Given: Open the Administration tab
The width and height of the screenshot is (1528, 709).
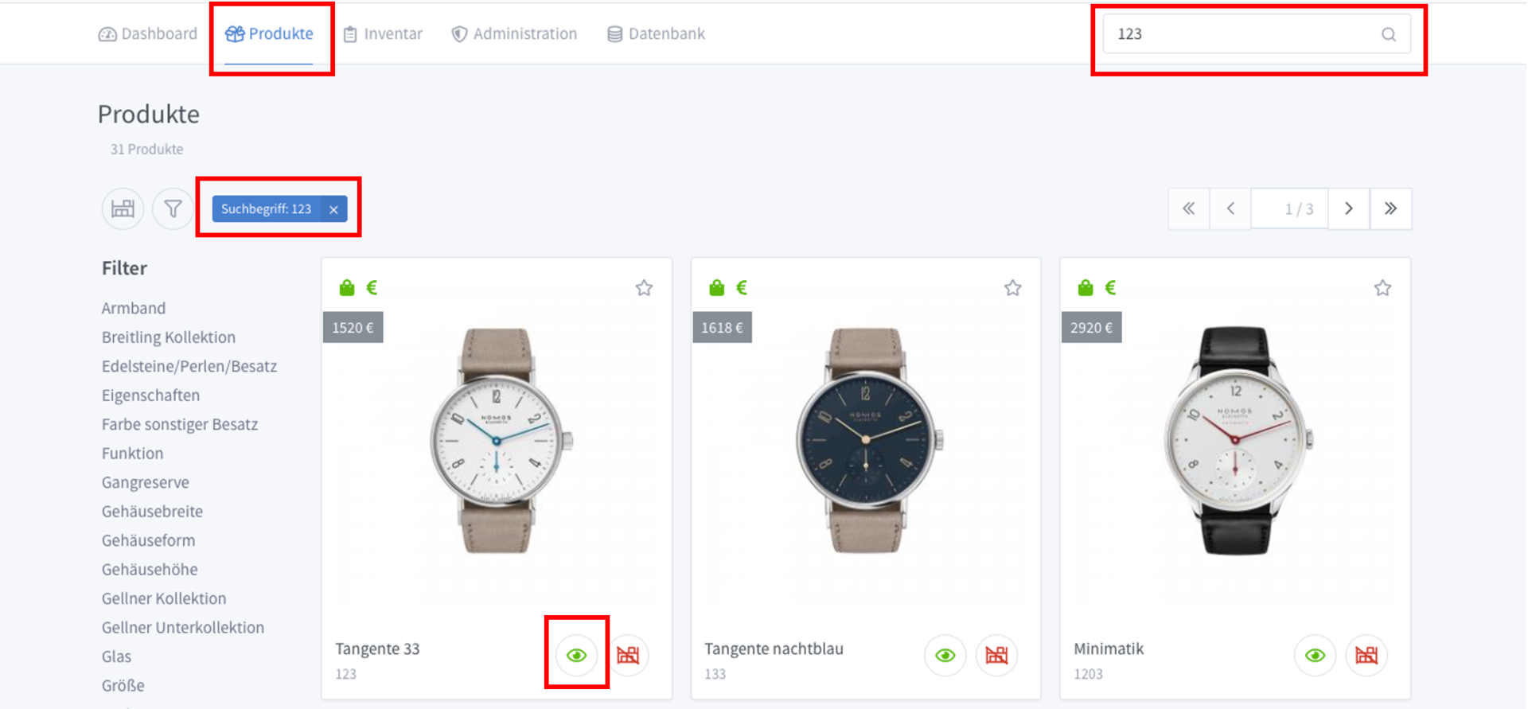Looking at the screenshot, I should point(514,34).
